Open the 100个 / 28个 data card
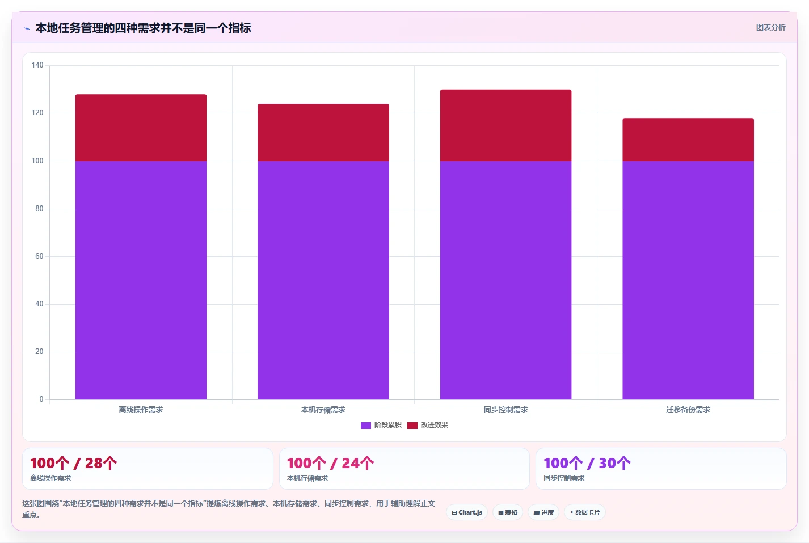Viewport: 809px width, 543px height. (x=148, y=469)
